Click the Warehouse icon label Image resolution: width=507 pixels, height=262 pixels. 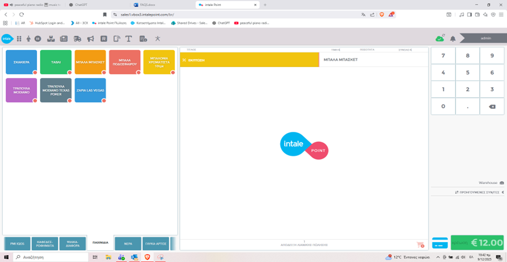(491, 183)
